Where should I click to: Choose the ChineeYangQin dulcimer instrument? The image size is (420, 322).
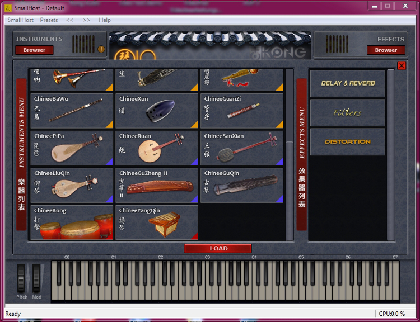[x=157, y=222]
